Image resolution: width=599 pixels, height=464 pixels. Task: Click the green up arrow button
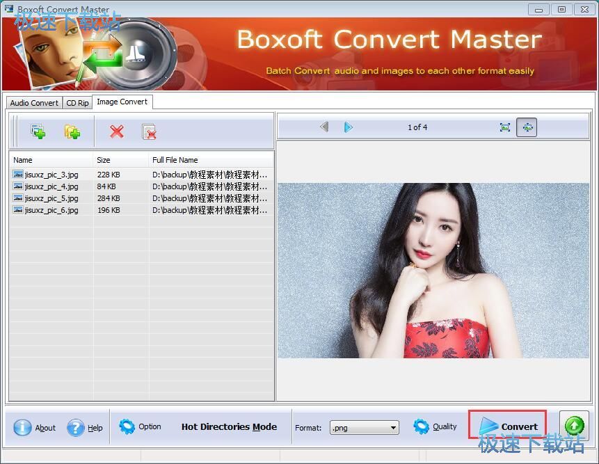click(574, 426)
